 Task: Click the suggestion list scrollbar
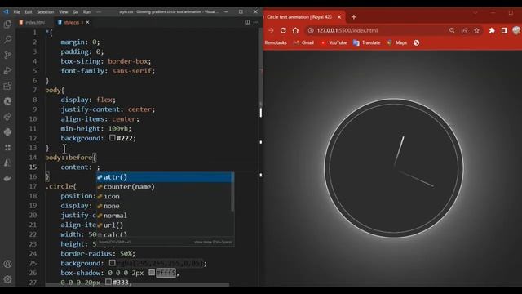[x=232, y=192]
